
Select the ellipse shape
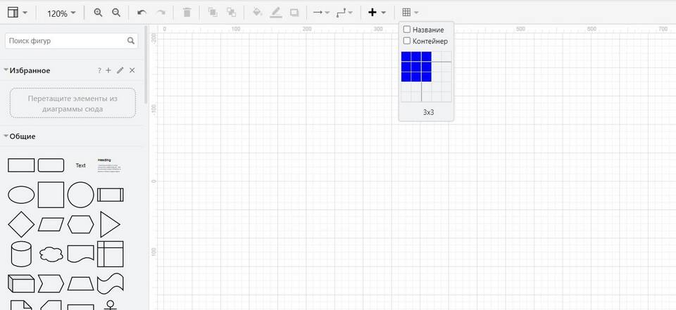[x=21, y=195]
